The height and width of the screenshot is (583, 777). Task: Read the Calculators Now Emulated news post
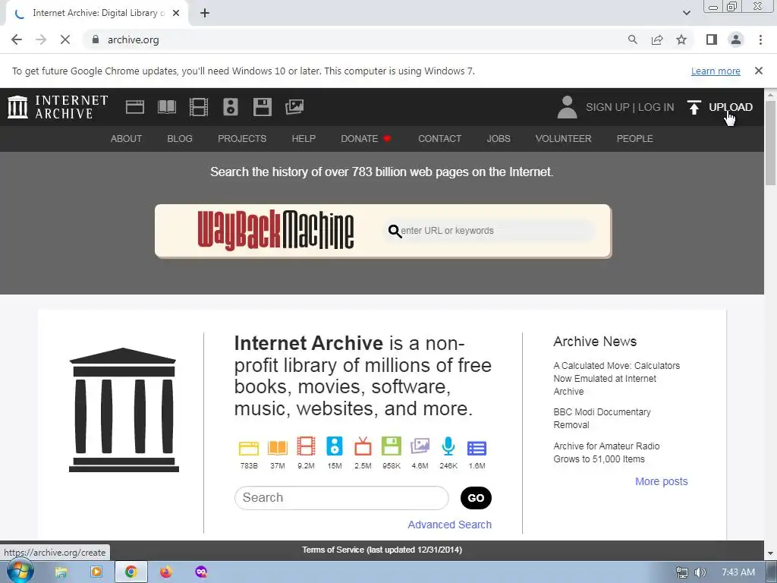coord(616,378)
